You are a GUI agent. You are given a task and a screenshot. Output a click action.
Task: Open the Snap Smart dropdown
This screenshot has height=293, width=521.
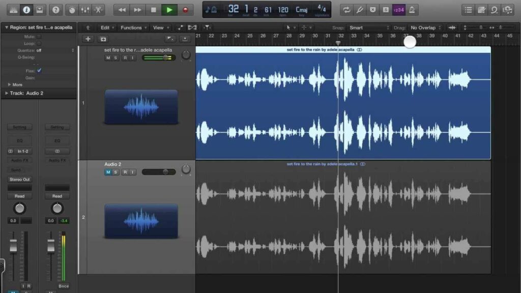tap(369, 27)
